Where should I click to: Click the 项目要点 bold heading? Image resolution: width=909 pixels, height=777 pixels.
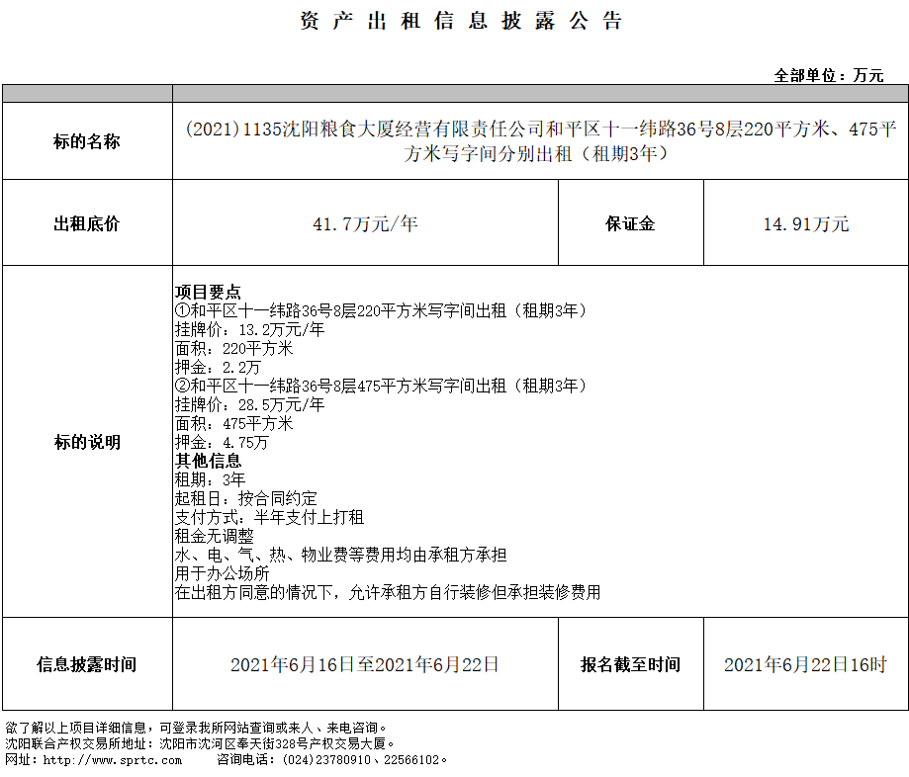(208, 292)
